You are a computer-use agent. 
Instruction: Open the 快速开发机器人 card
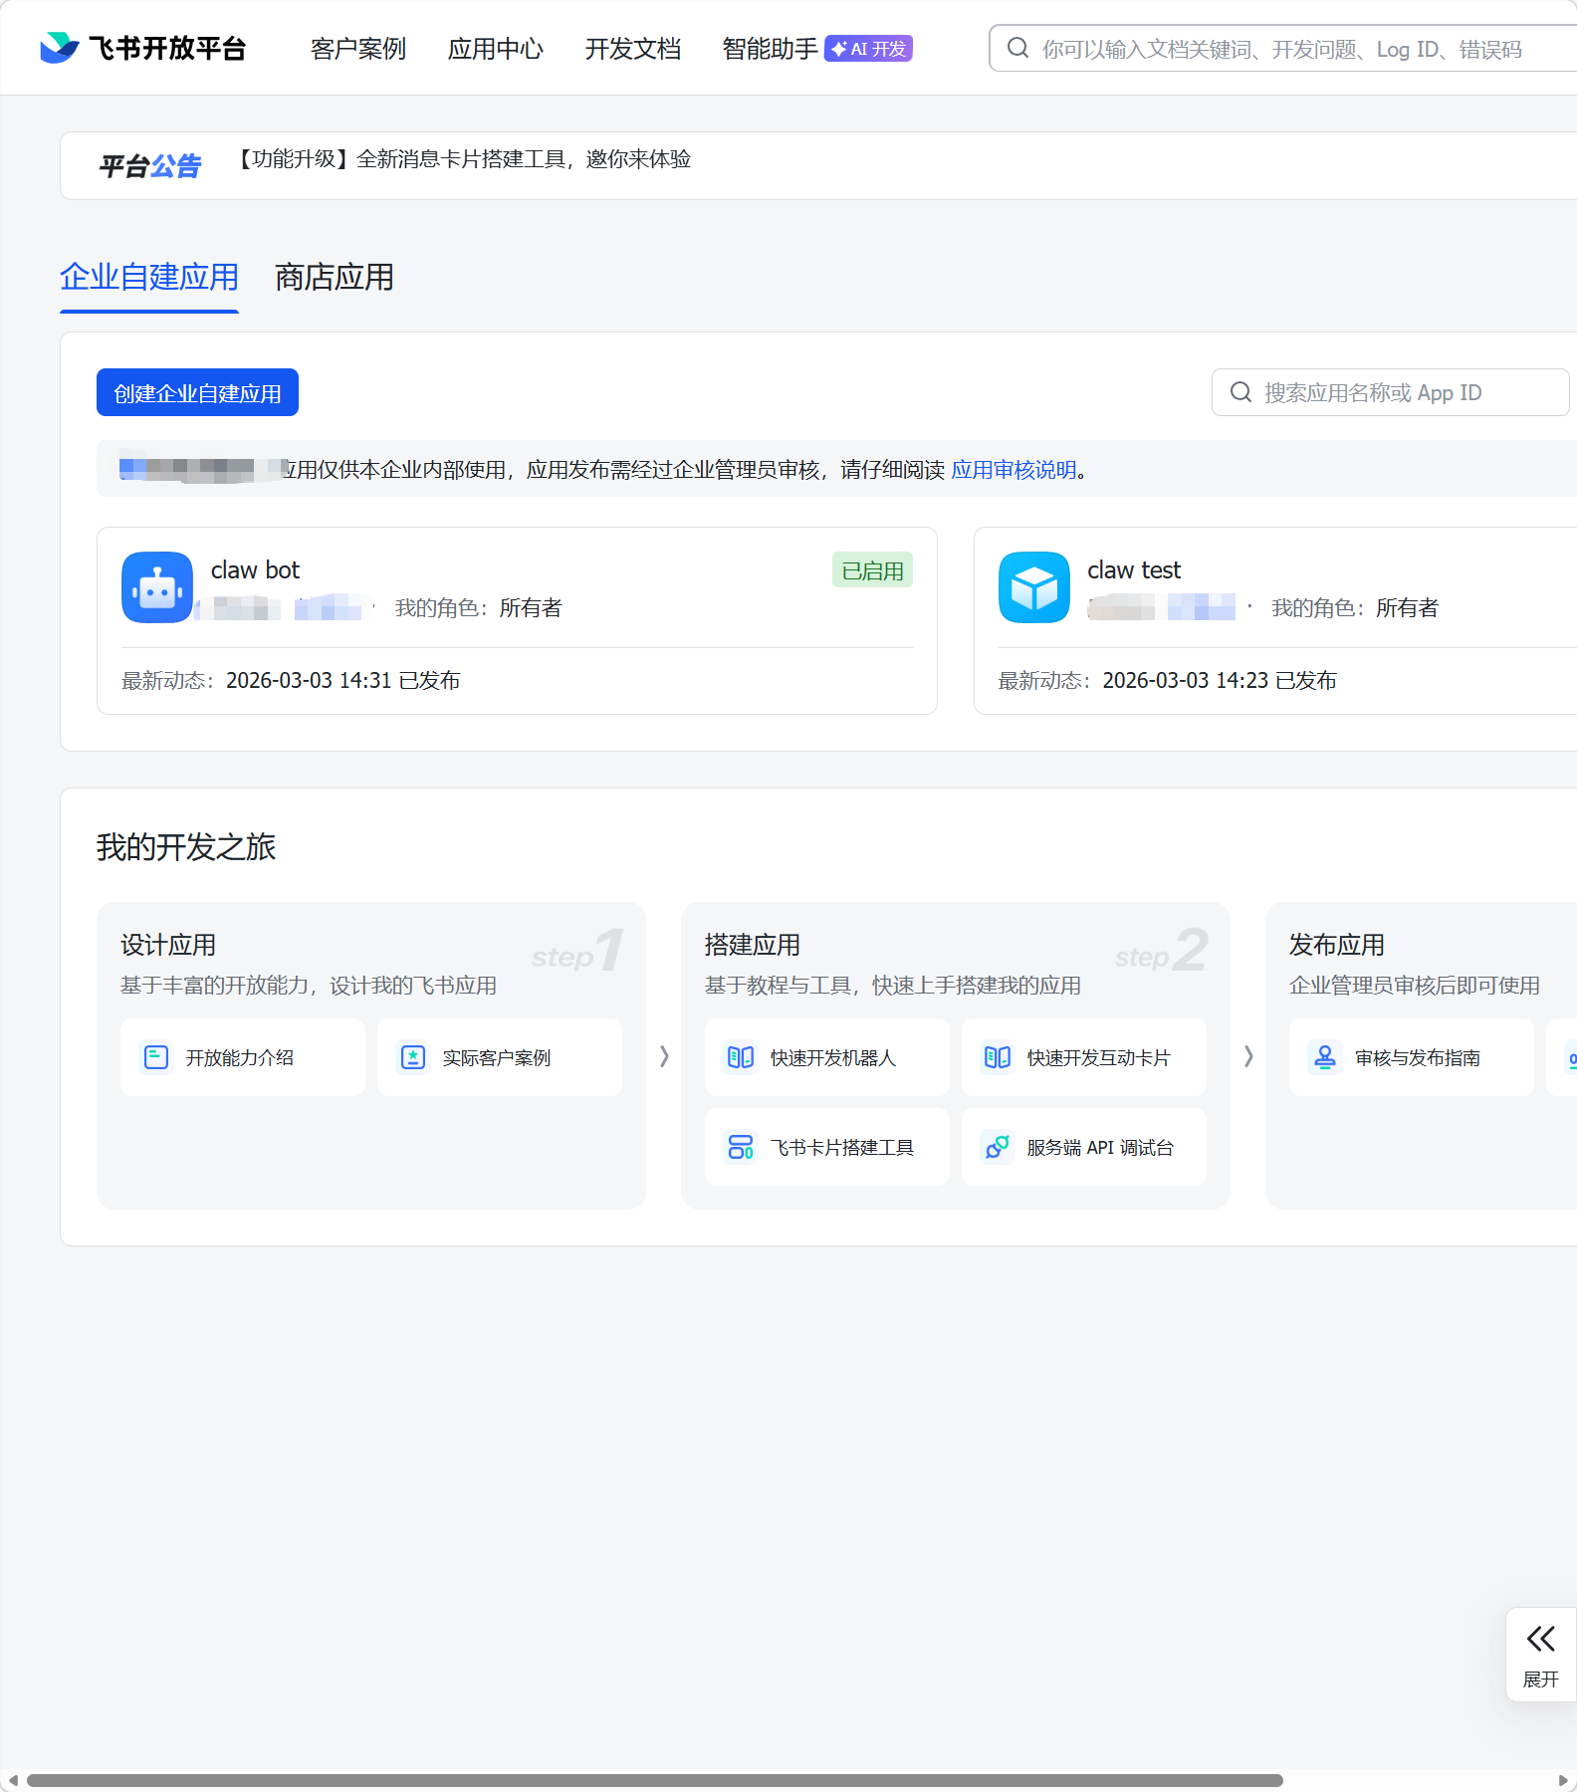(827, 1057)
